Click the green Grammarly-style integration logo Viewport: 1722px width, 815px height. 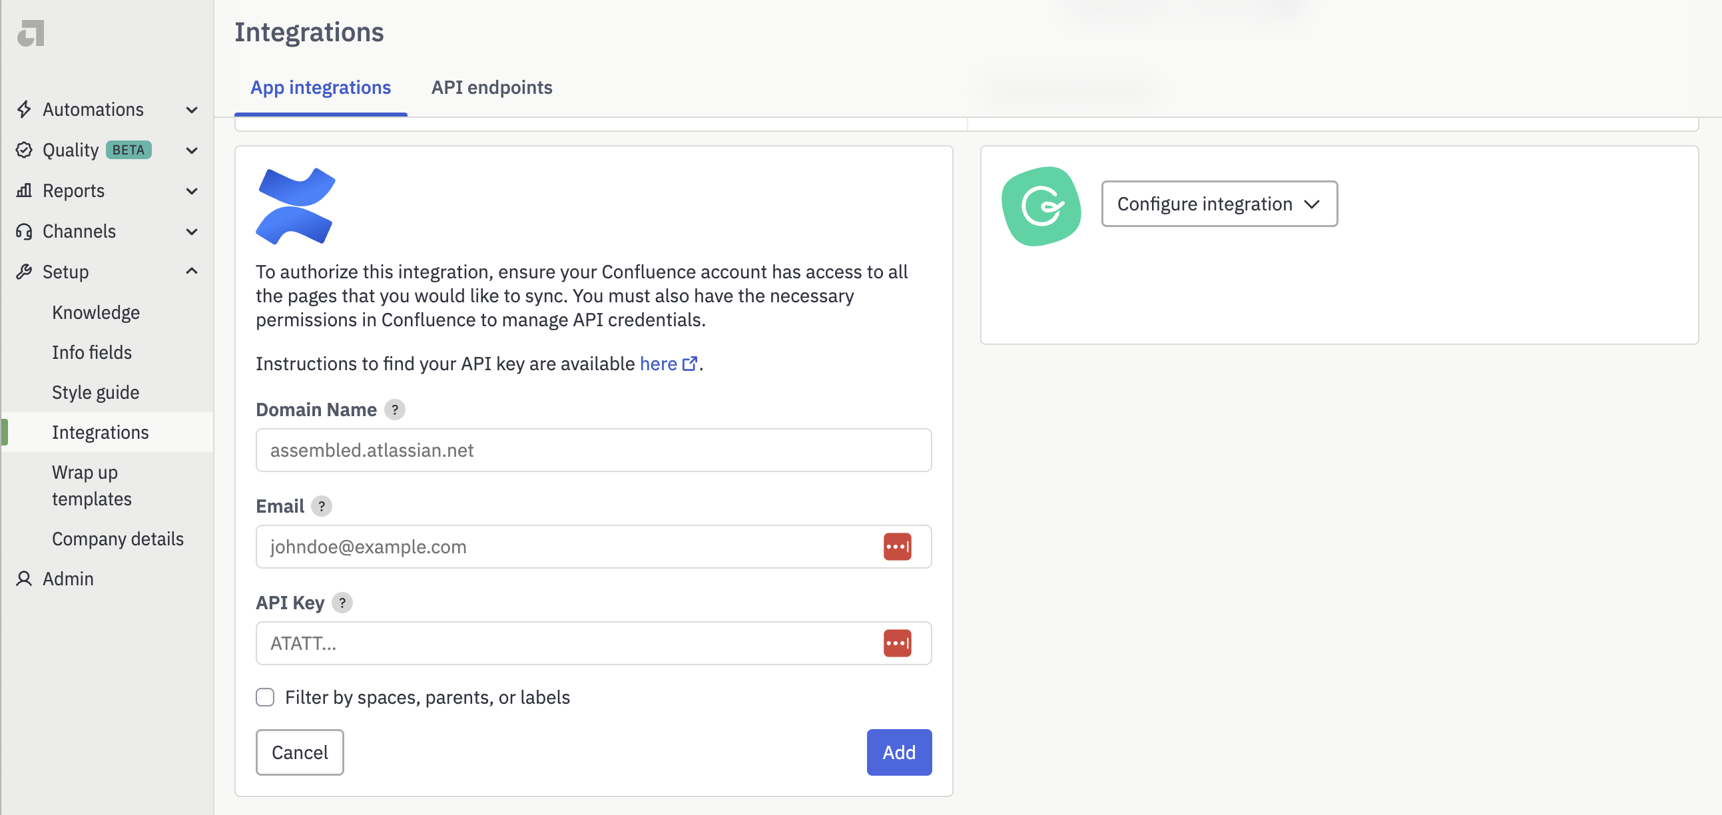[x=1041, y=206]
